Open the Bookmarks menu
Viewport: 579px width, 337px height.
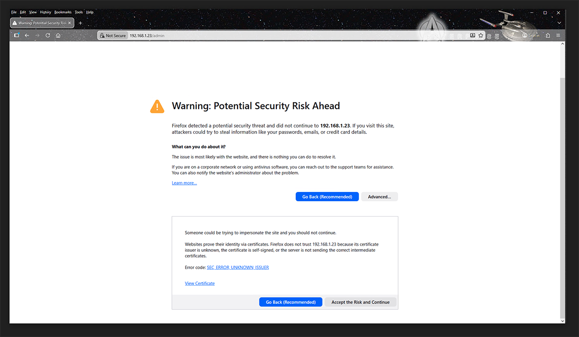(63, 12)
